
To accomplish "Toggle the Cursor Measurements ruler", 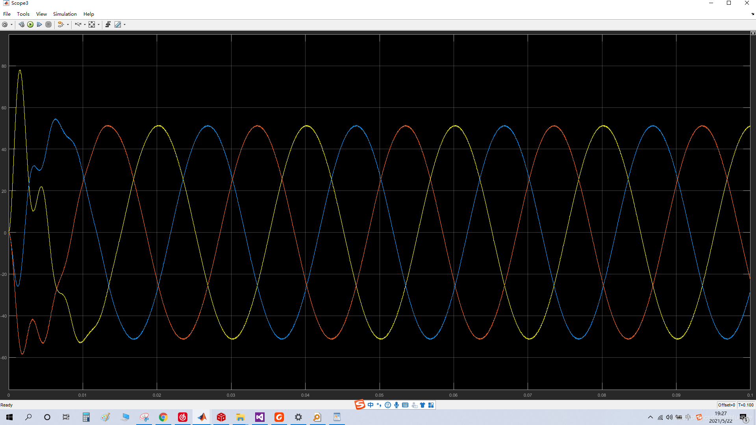I will 117,24.
